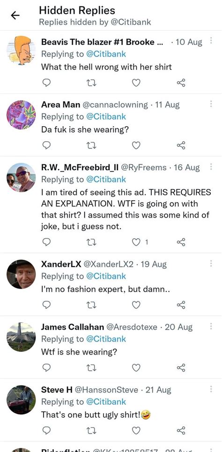Open more options for James Callahan's tweet

pyautogui.click(x=211, y=326)
